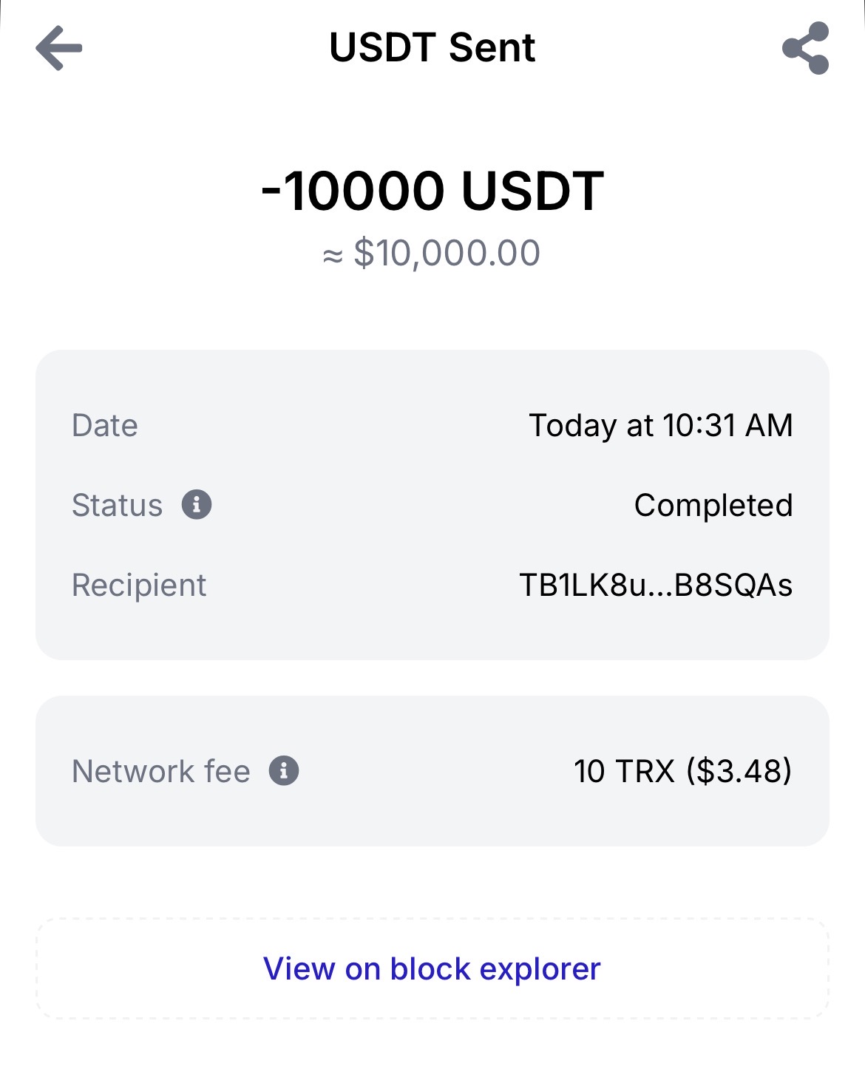Tap the Today at 10:31 AM timestamp
This screenshot has width=865, height=1069.
[x=660, y=426]
